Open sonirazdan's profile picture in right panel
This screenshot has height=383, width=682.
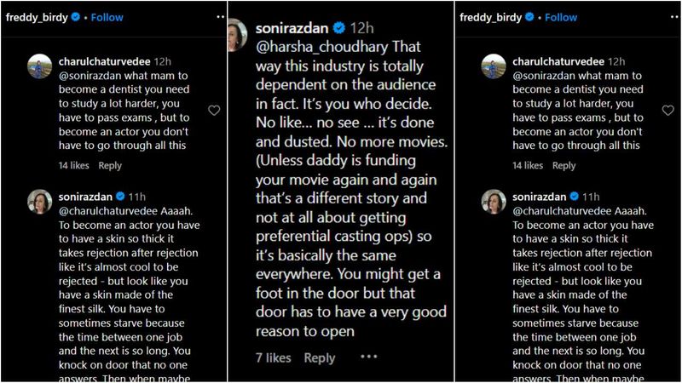(495, 202)
